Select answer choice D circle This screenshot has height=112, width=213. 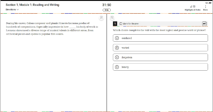(117, 67)
